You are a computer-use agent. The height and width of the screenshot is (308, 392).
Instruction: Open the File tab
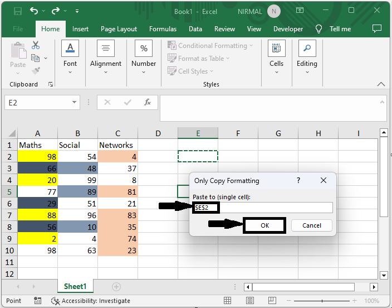[x=18, y=29]
